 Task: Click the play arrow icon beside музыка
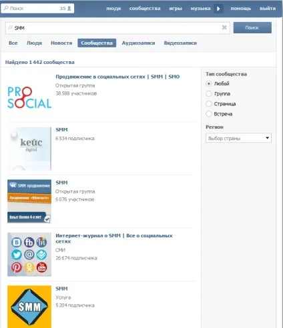[218, 9]
